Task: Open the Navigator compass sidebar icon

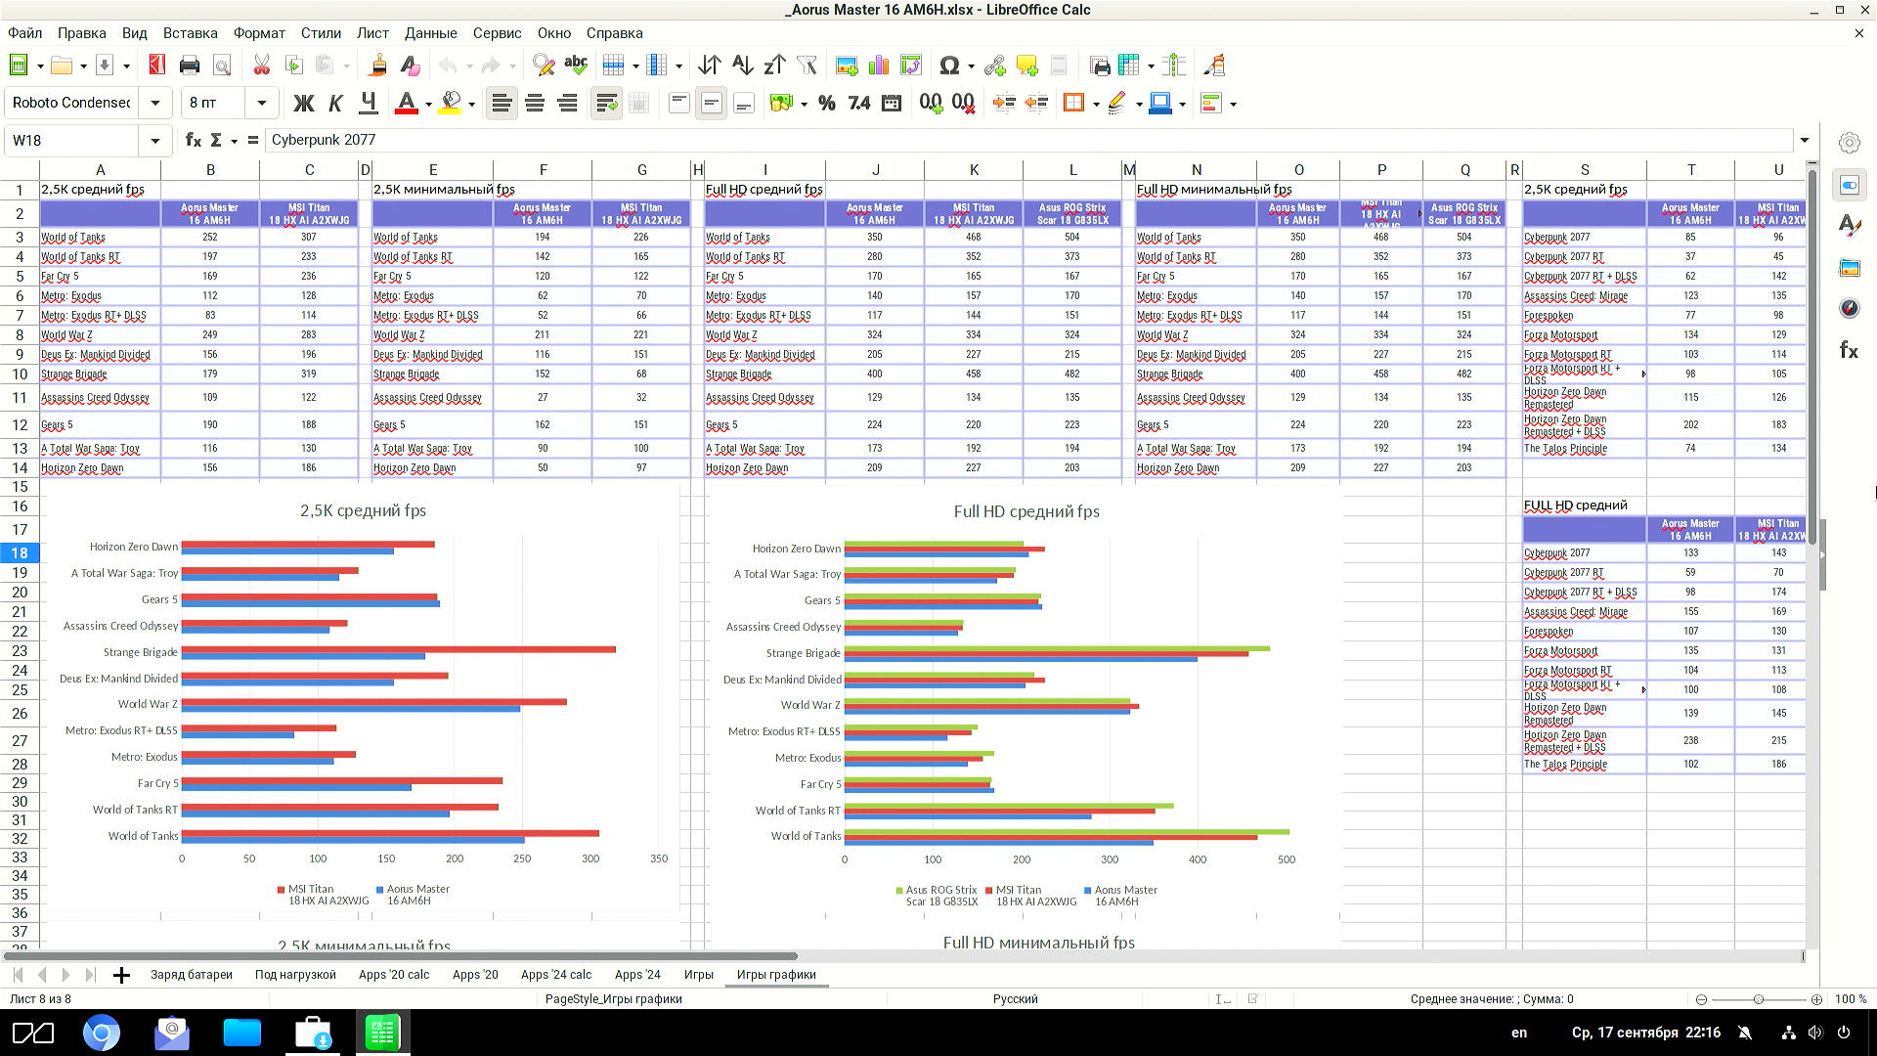Action: 1849,308
